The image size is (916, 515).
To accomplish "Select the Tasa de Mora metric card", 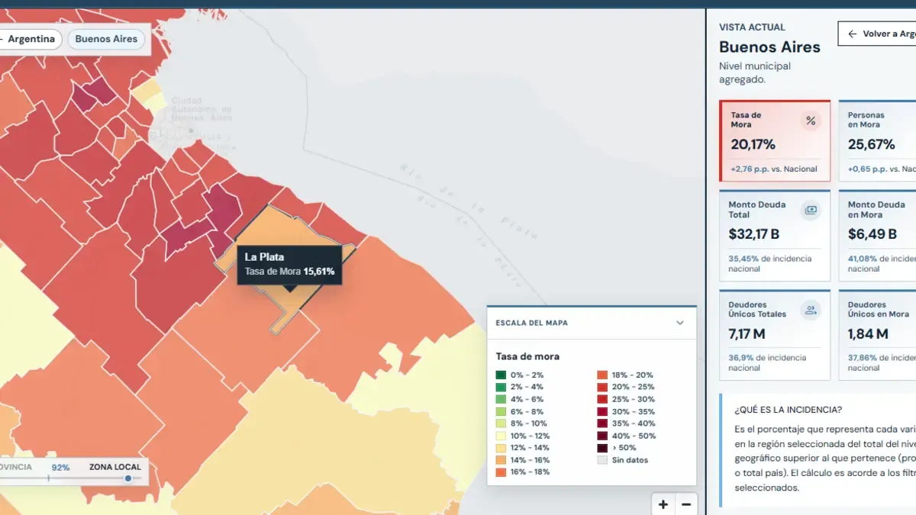I will pyautogui.click(x=775, y=141).
